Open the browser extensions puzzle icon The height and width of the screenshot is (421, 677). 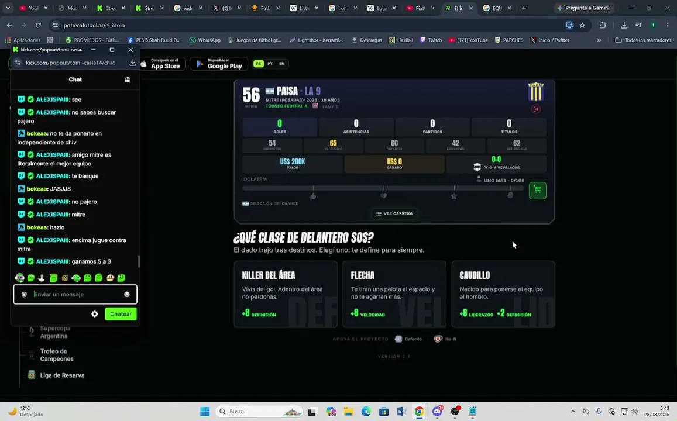[x=603, y=26]
